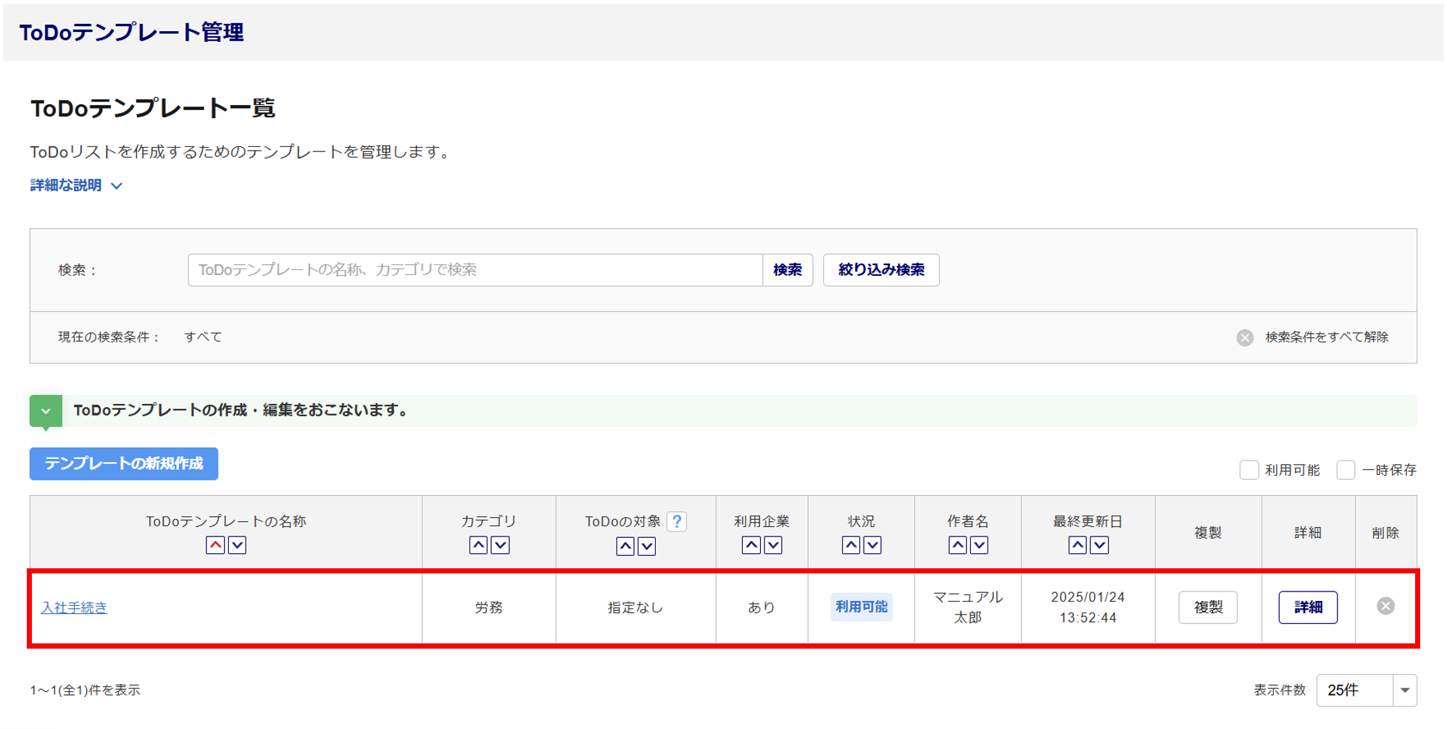Sort 利用企業 column ascending
The width and height of the screenshot is (1447, 729).
click(x=751, y=545)
